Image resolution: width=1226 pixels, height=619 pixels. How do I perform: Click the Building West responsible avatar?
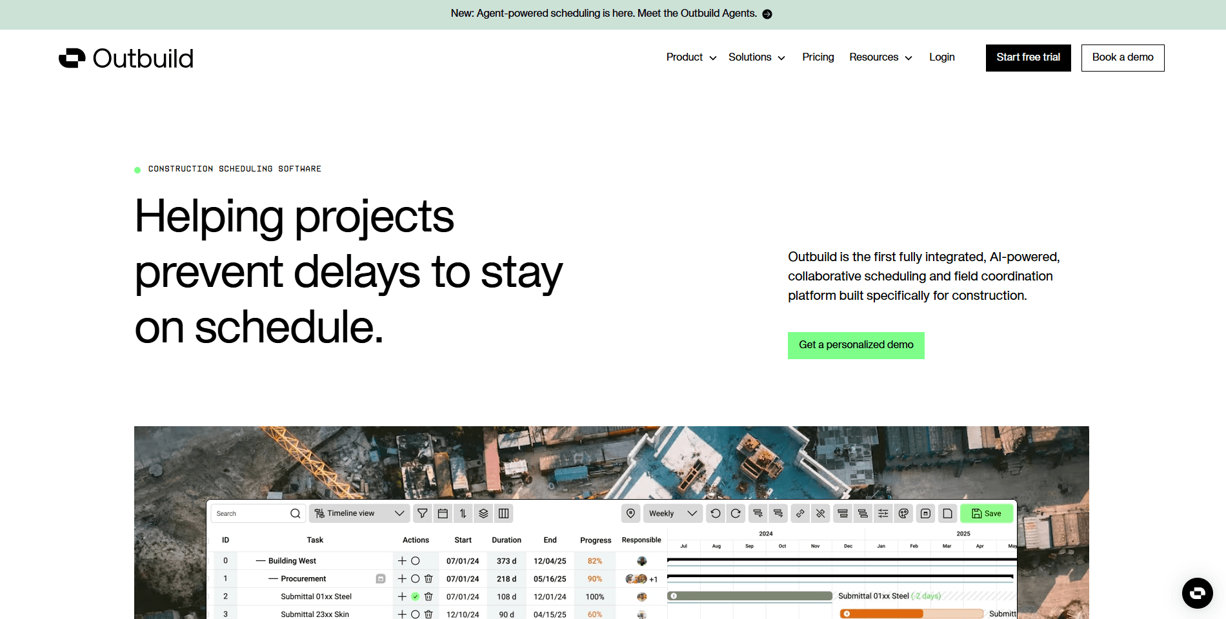pyautogui.click(x=641, y=561)
